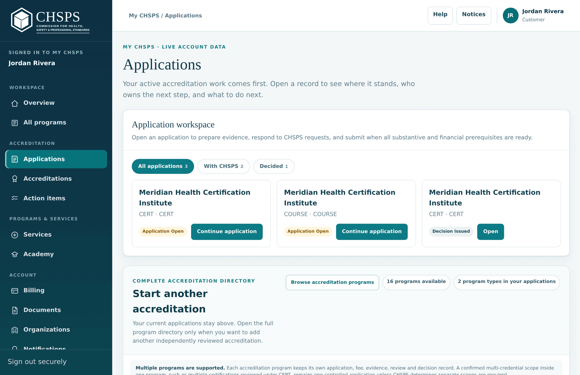Open the Overview page from sidebar

tap(56, 103)
